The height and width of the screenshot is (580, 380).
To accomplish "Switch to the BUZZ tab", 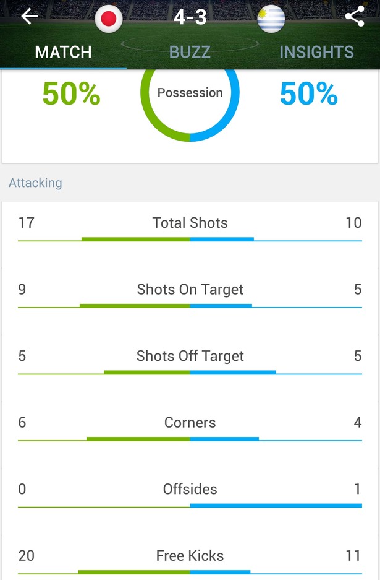I will click(190, 52).
